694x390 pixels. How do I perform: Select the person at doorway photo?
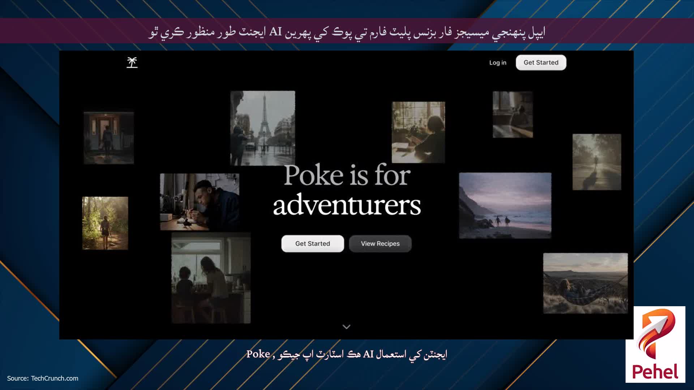point(109,138)
